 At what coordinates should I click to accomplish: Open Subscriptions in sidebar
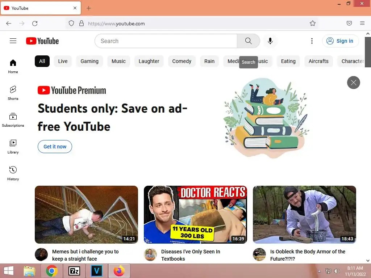13,120
